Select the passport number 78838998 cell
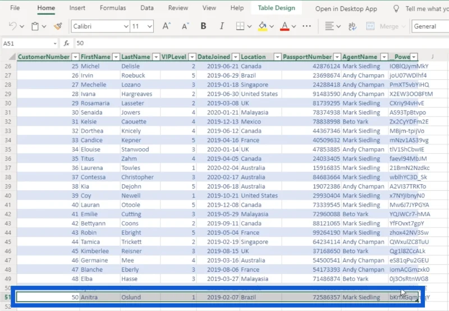This screenshot has width=449, height=311. [x=311, y=122]
